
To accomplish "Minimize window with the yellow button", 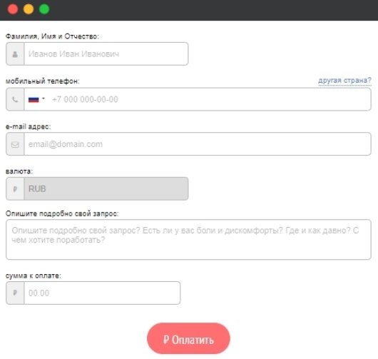I will [29, 9].
